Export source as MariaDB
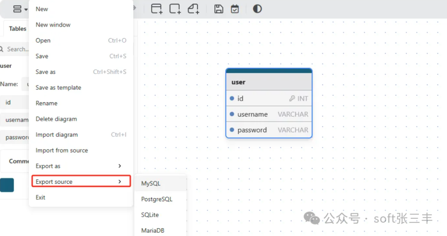 point(161,230)
